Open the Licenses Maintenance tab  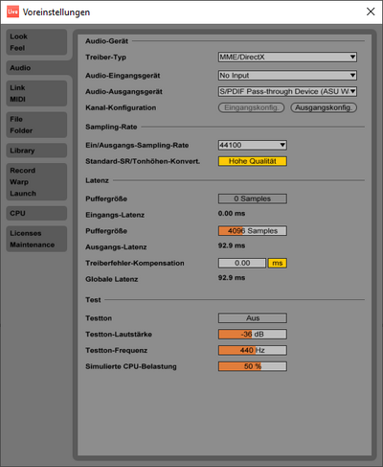coord(36,239)
